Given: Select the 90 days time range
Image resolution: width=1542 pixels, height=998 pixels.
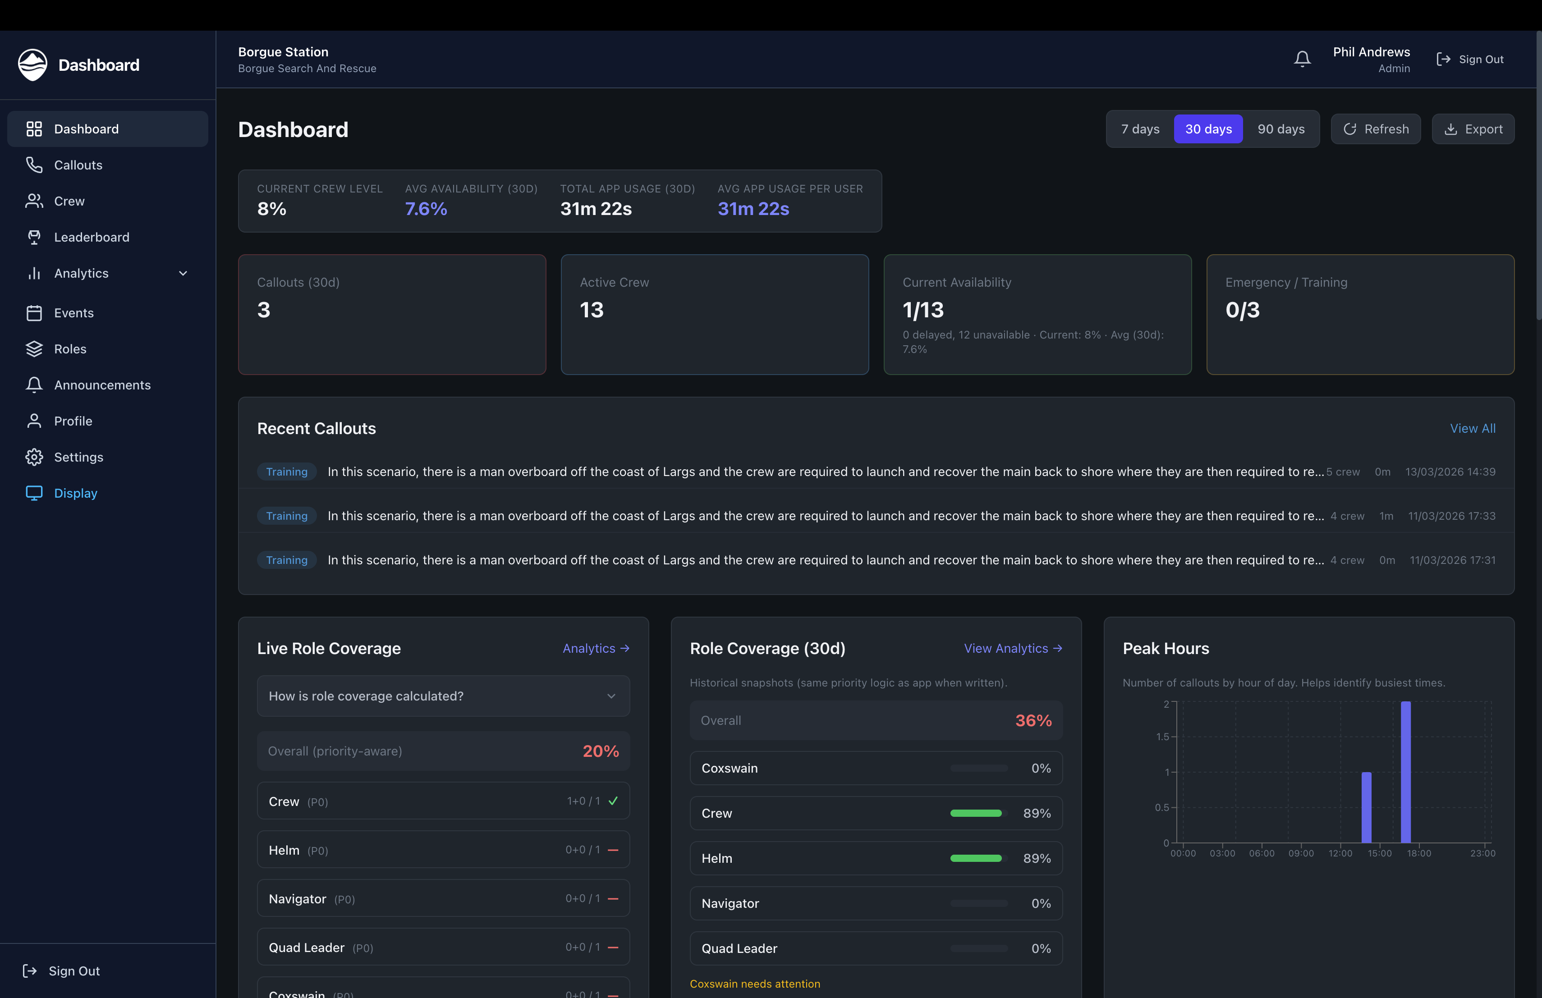Looking at the screenshot, I should pyautogui.click(x=1281, y=129).
